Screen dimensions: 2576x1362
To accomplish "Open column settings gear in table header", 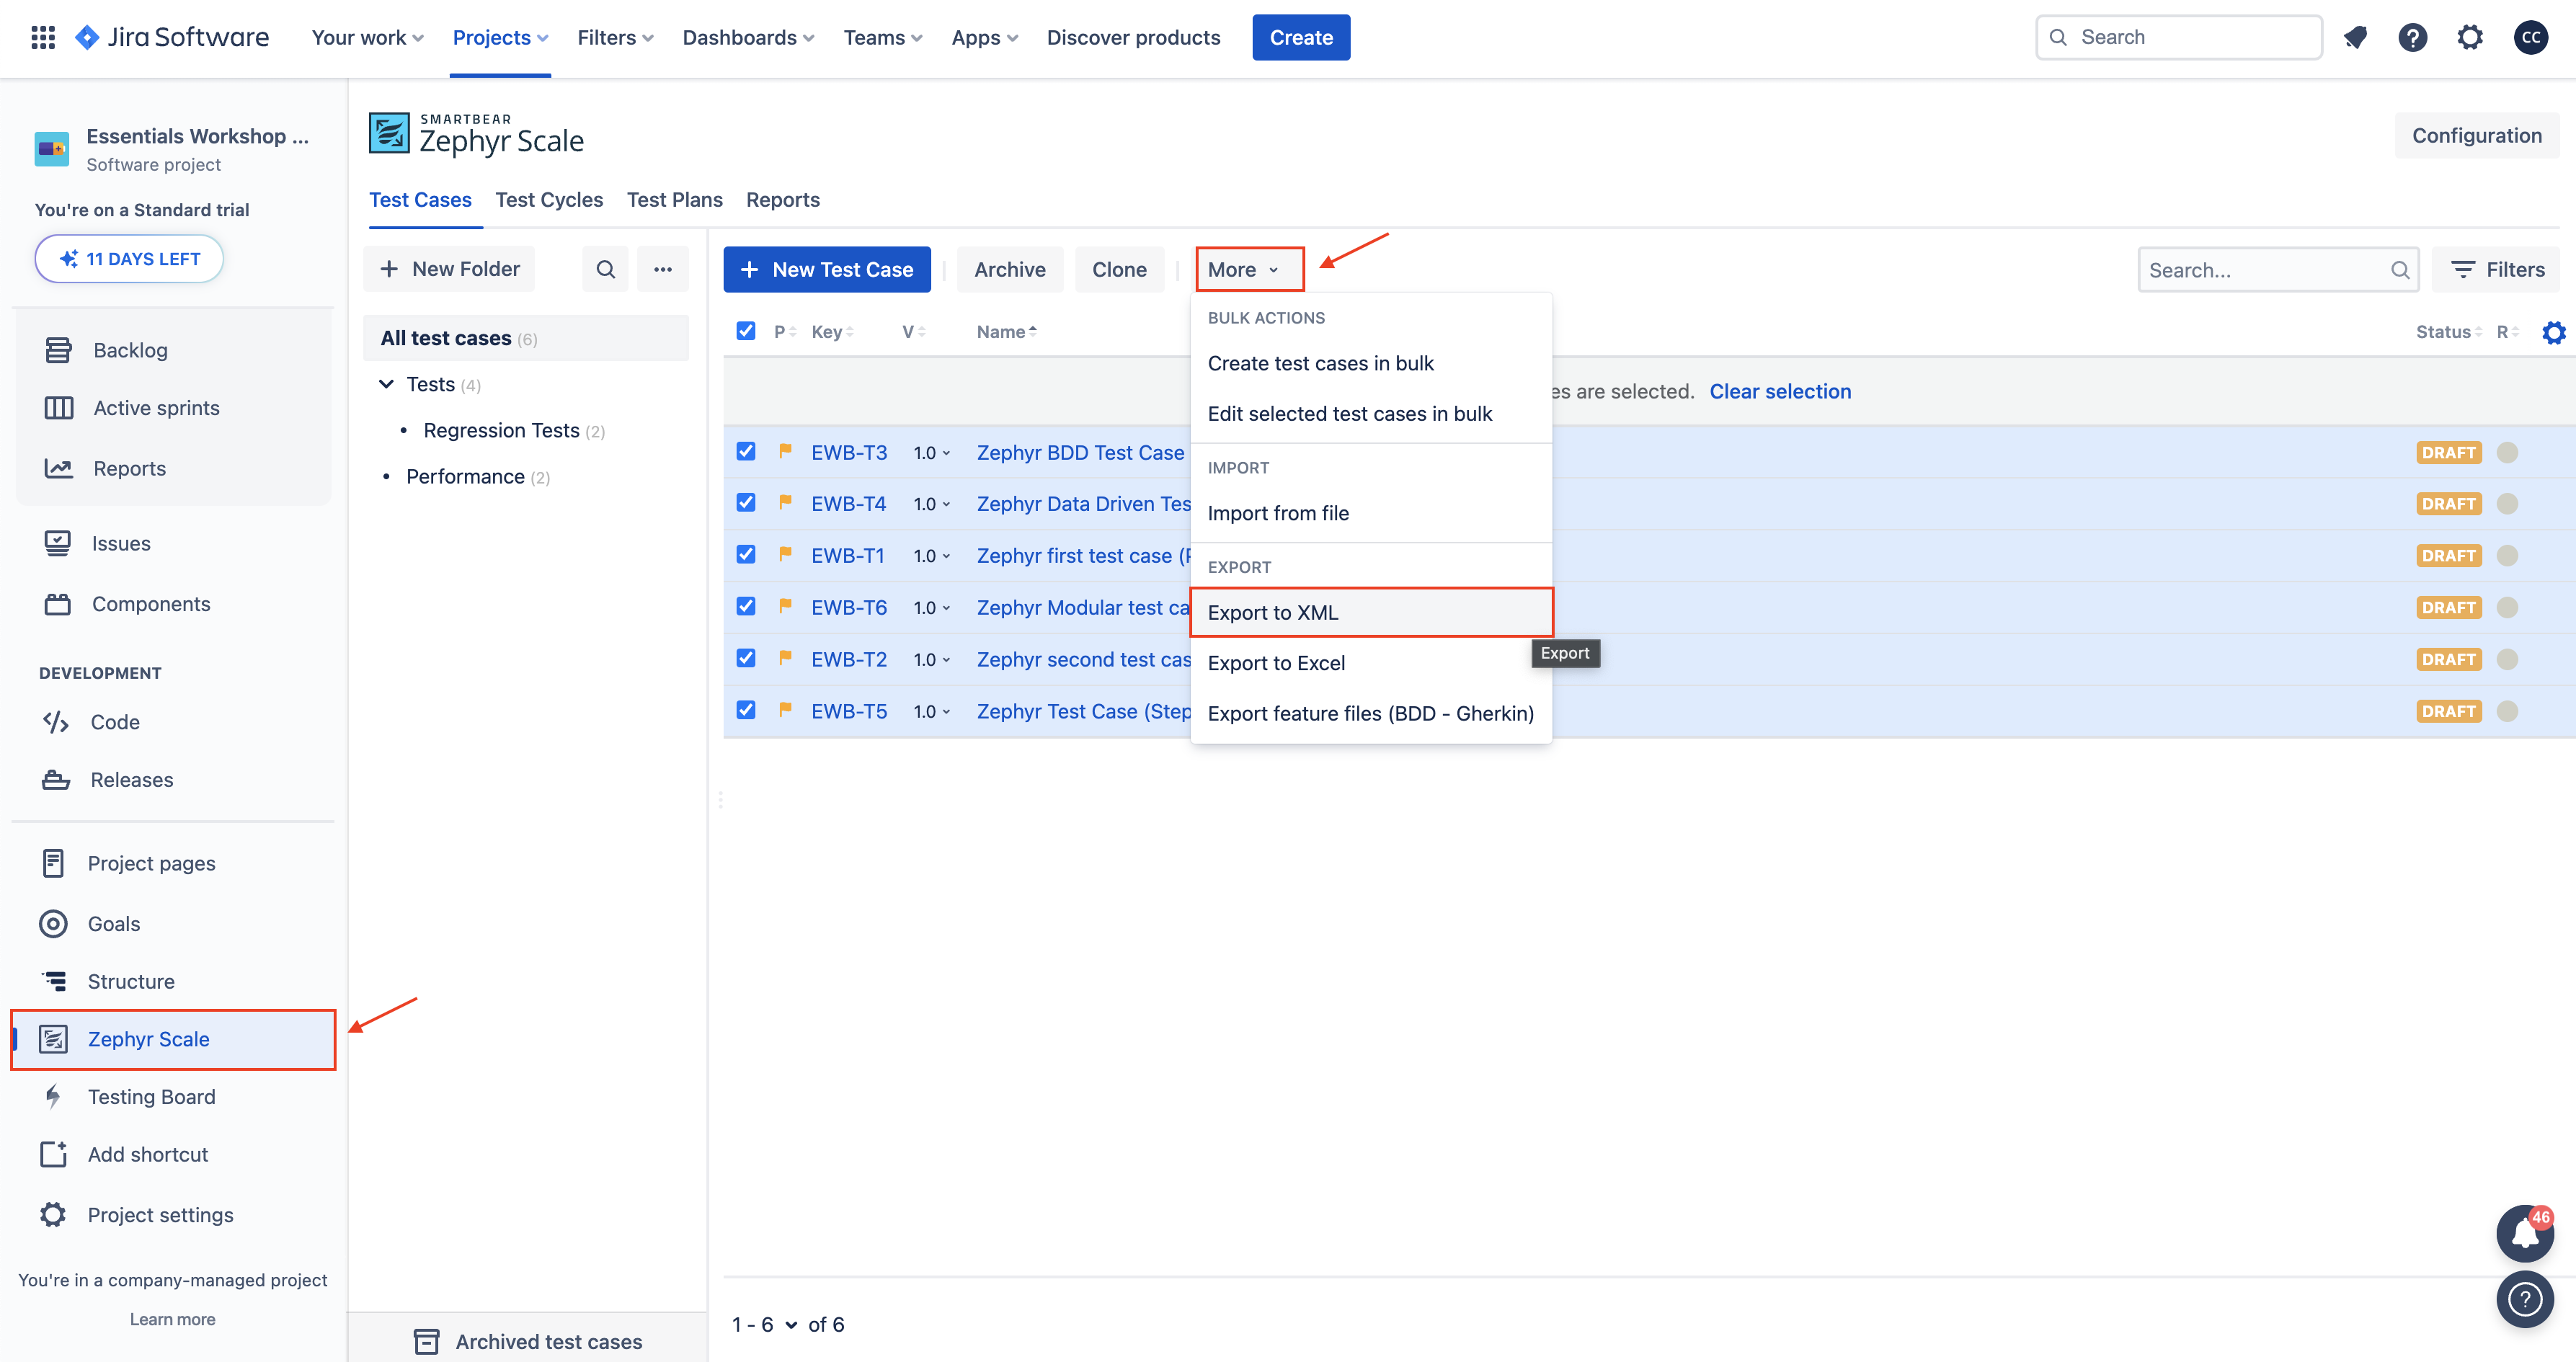I will 2553,332.
